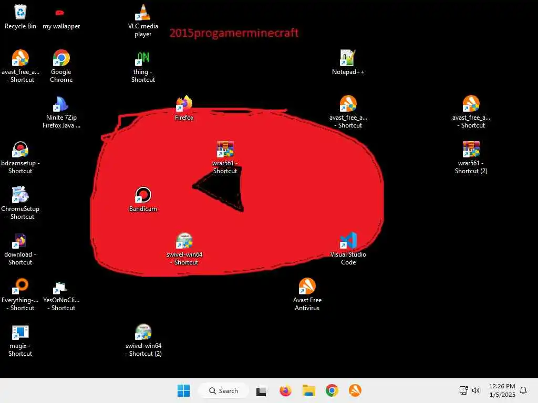The width and height of the screenshot is (538, 403).
Task: Launch VLC media player shortcut
Action: point(143,20)
